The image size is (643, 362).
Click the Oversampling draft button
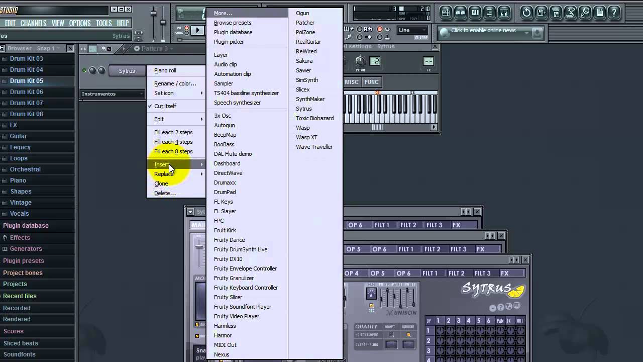391,344
